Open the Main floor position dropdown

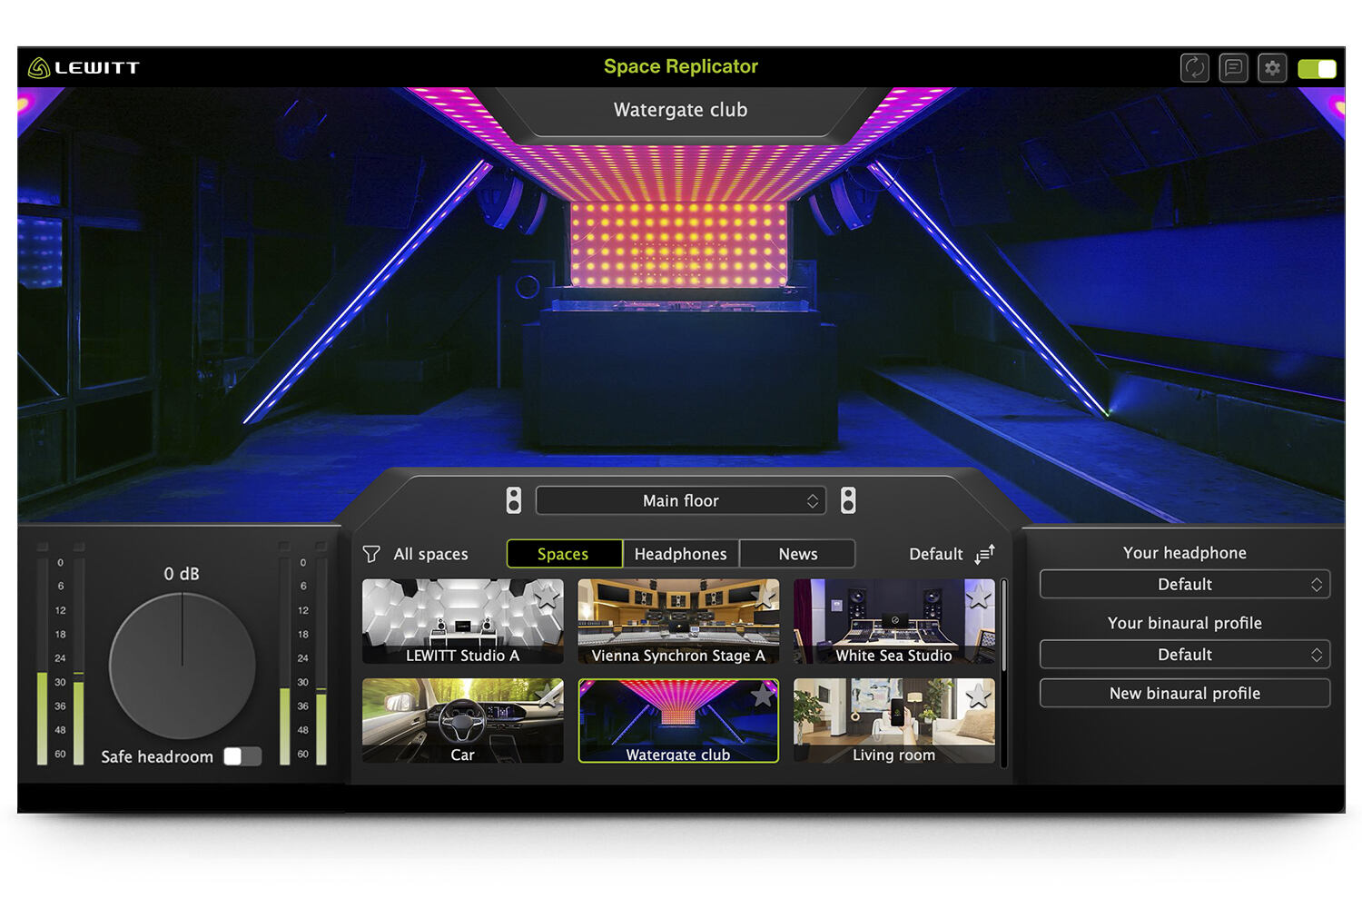pos(681,500)
